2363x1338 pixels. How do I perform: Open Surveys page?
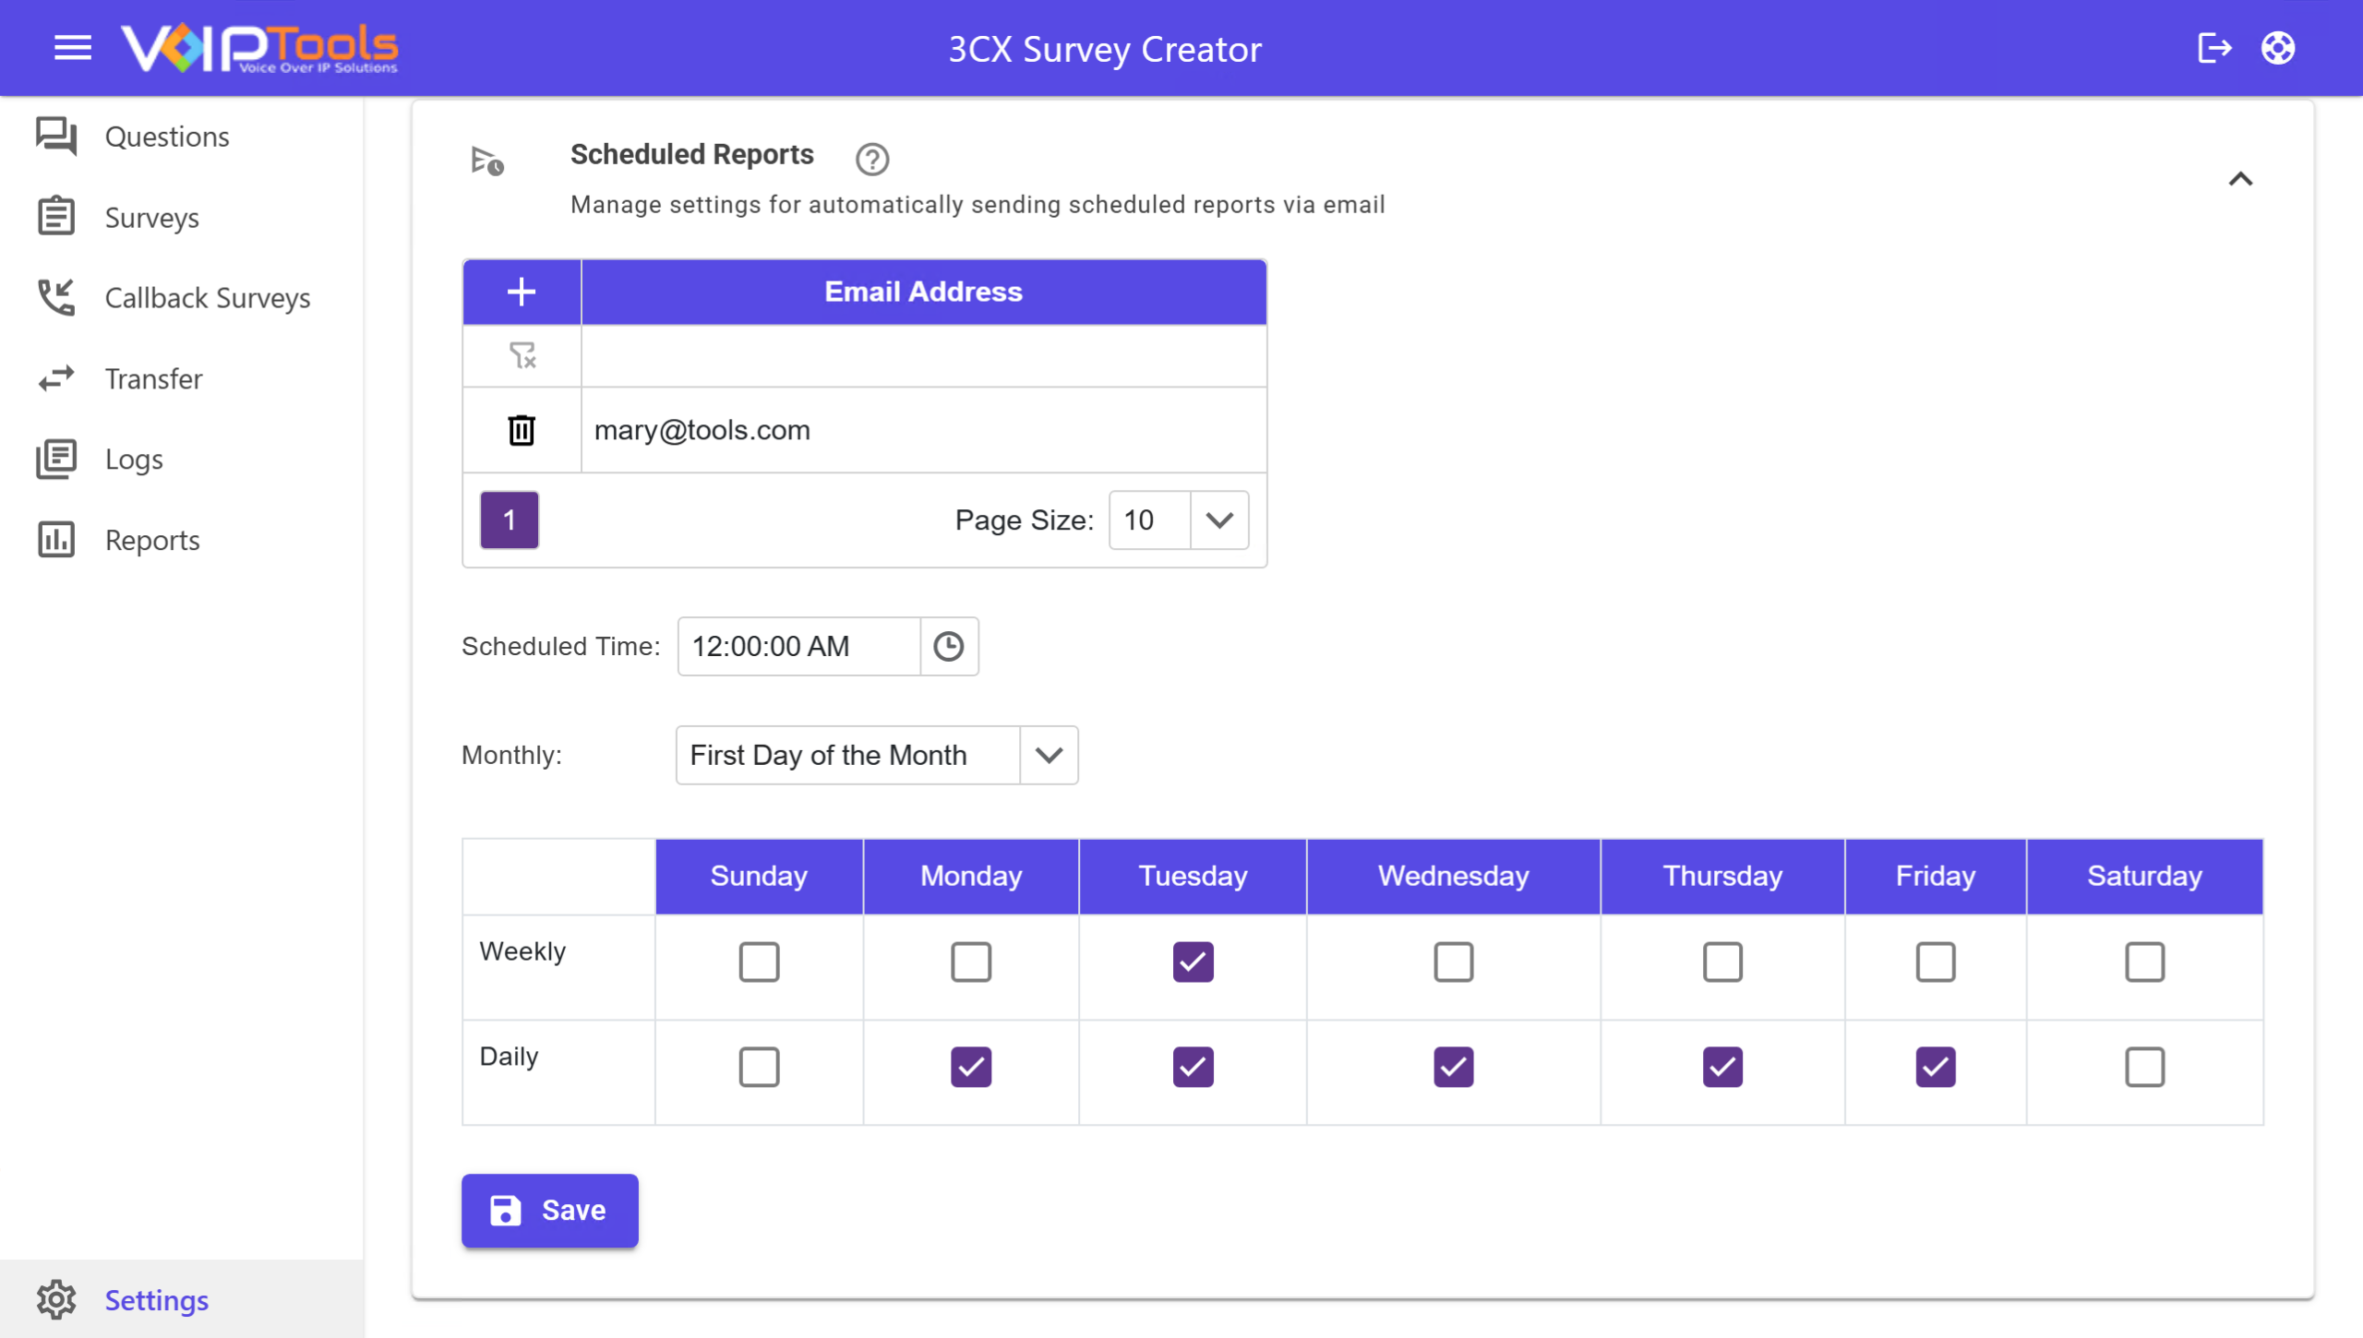[151, 218]
